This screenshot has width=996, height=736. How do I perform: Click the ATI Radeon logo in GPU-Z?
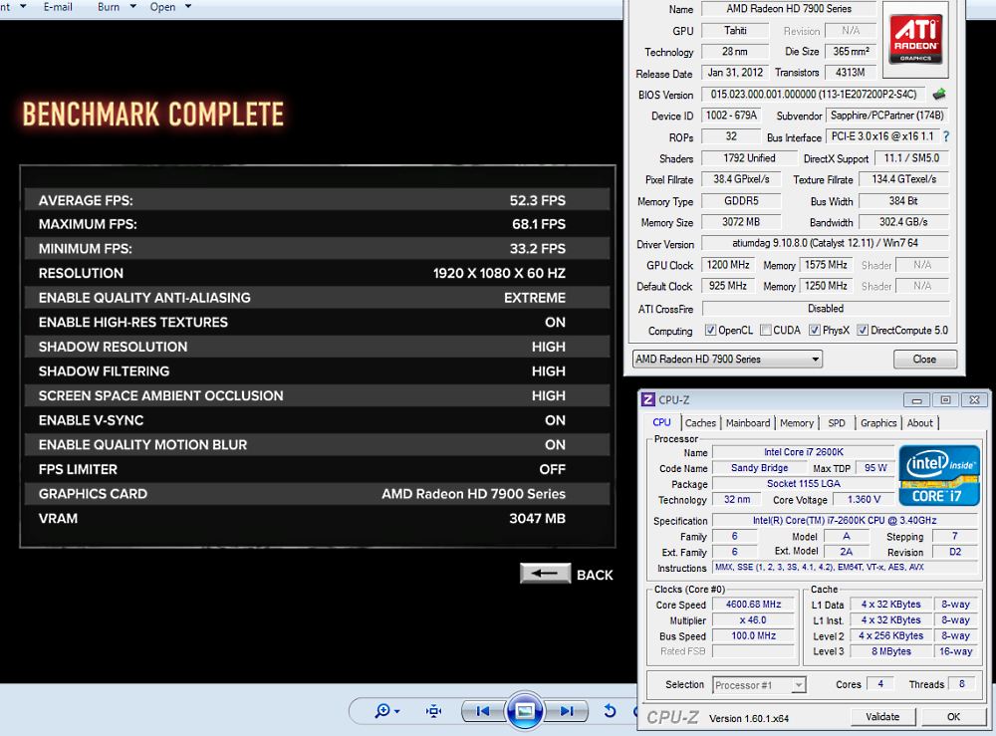[x=915, y=40]
